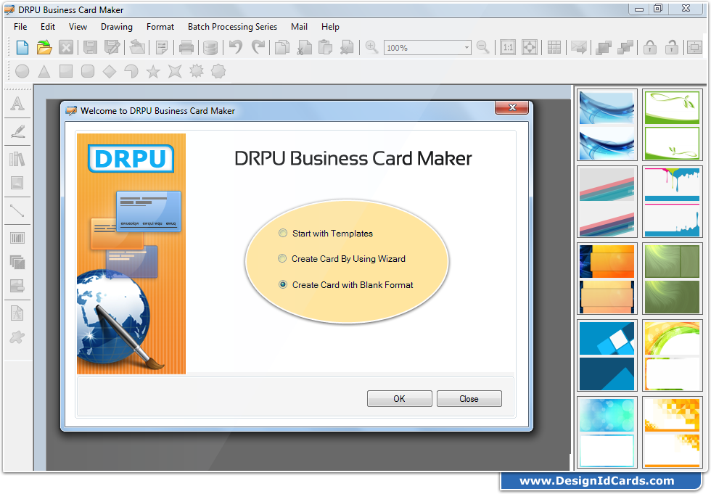The height and width of the screenshot is (494, 711).
Task: Click the Open folder icon
Action: [x=44, y=48]
